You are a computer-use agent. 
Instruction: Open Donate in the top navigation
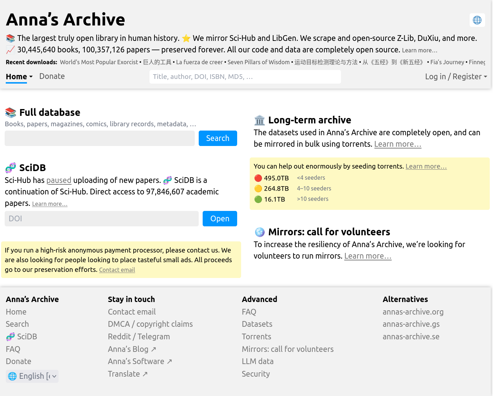[52, 76]
